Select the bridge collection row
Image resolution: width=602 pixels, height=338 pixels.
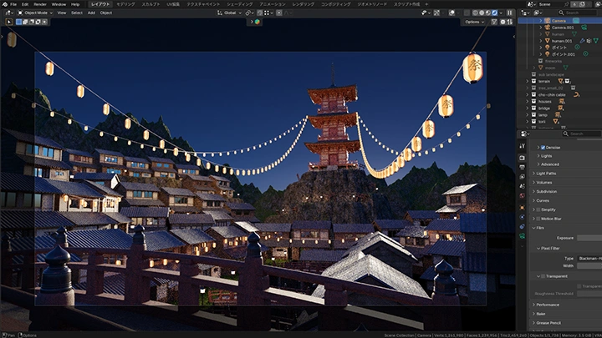544,108
